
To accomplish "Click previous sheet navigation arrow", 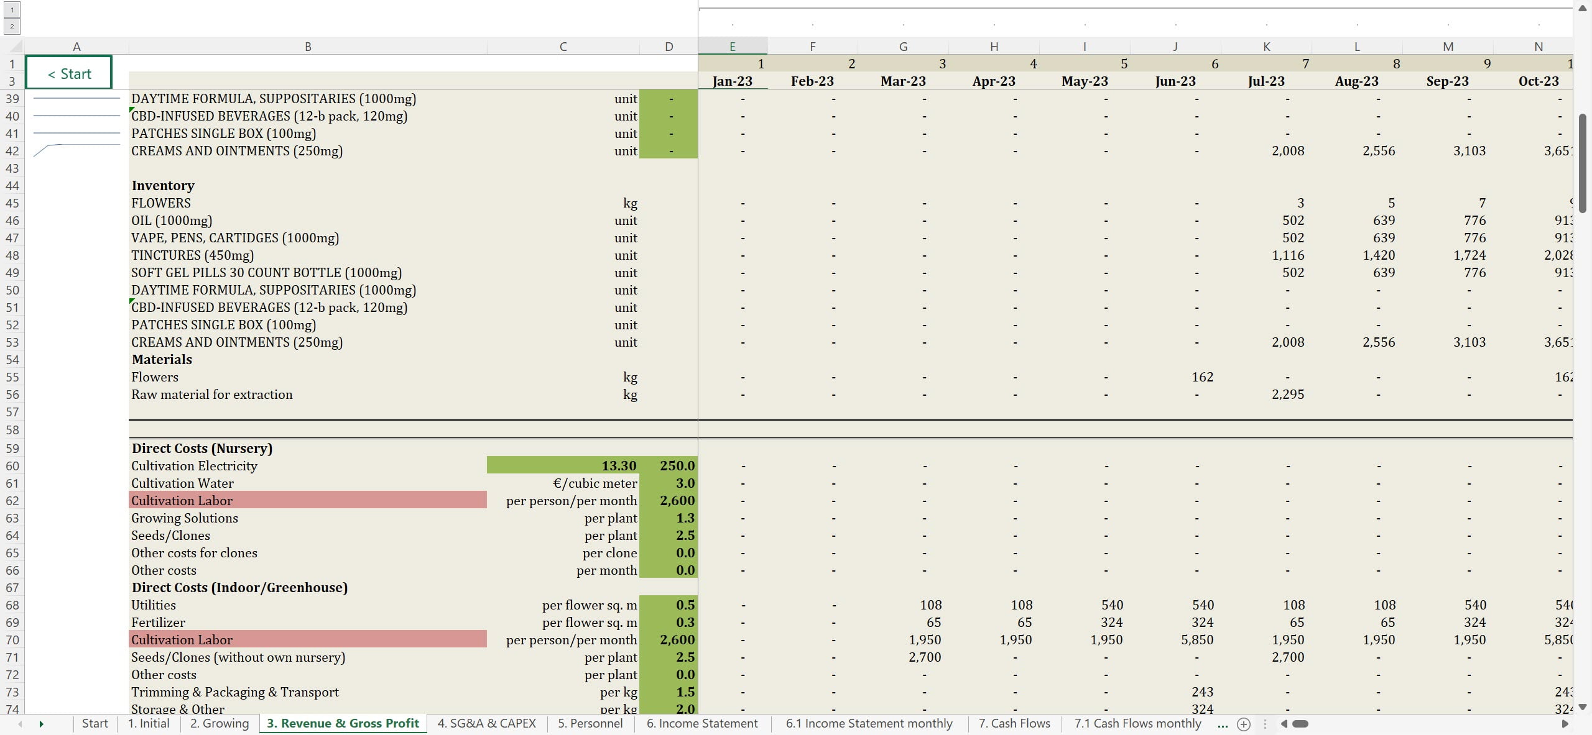I will pos(20,724).
